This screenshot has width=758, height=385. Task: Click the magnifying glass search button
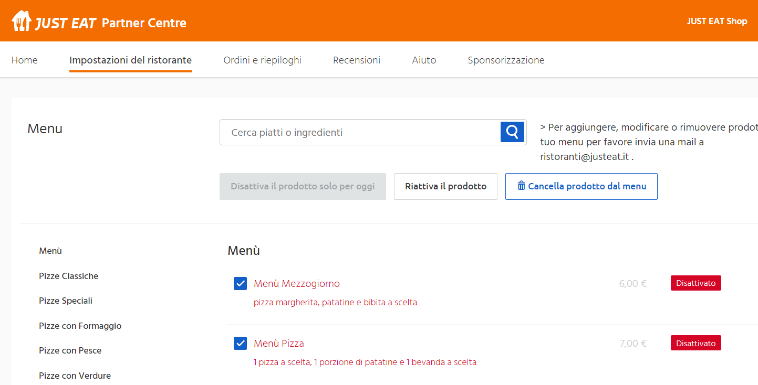coord(512,132)
